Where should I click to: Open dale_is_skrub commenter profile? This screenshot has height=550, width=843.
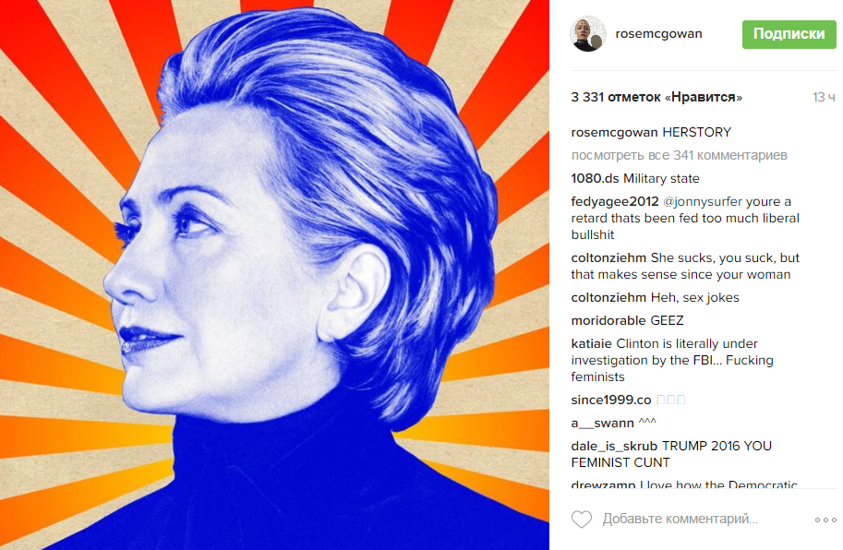(614, 447)
